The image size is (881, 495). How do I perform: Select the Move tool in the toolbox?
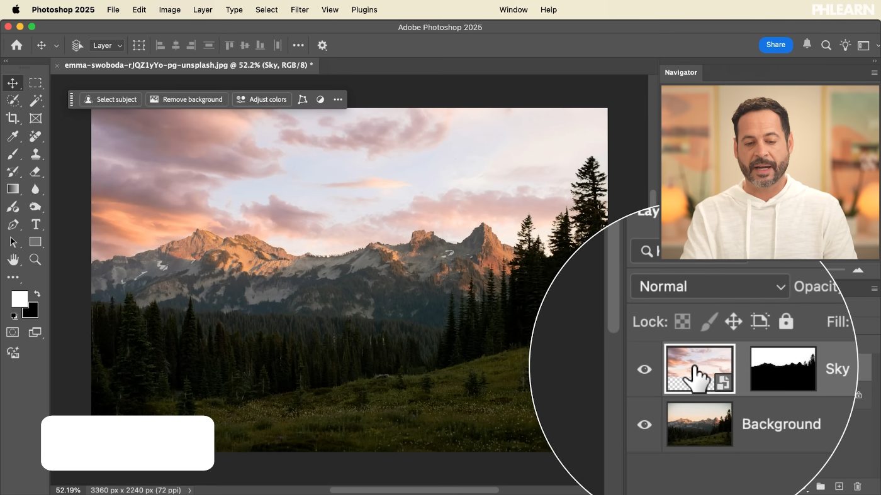coord(13,83)
